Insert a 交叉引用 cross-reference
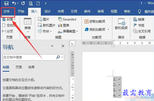Viewport: 154px width, 101px height. [x=142, y=31]
